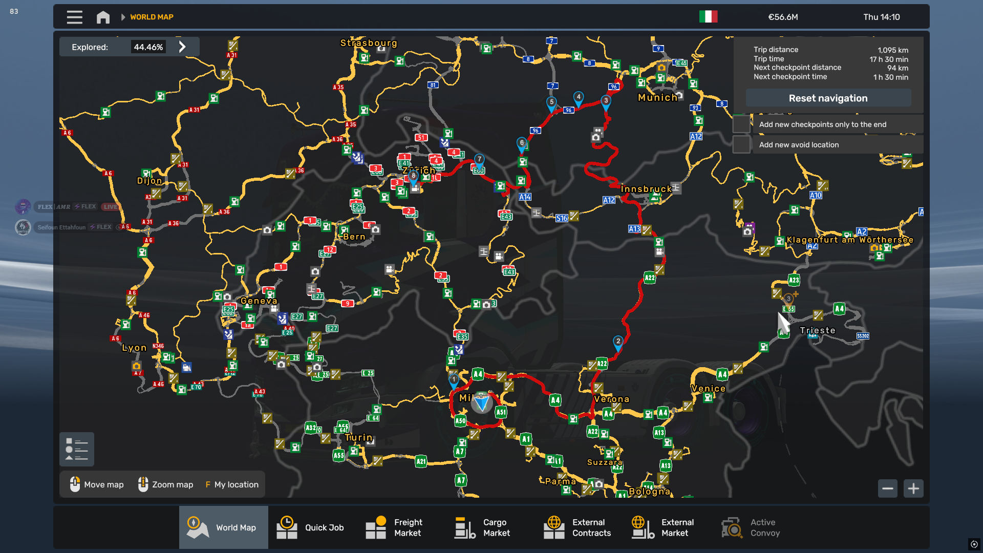Zoom out with the minus button
This screenshot has width=983, height=553.
point(888,488)
